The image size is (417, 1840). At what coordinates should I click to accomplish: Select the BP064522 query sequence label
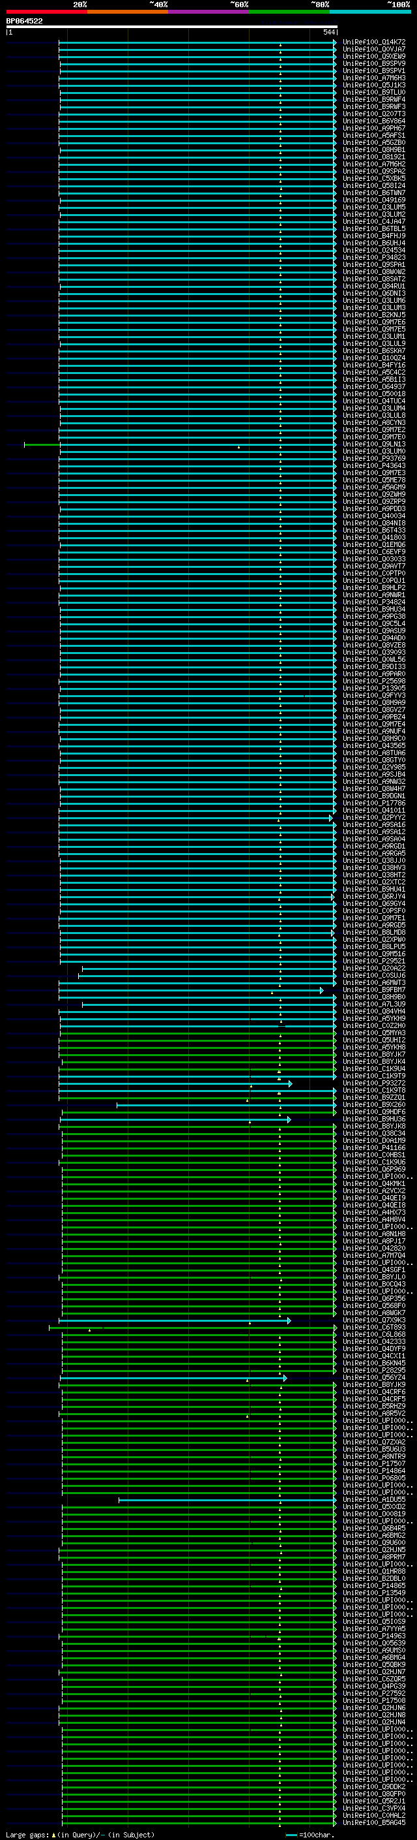tap(24, 21)
